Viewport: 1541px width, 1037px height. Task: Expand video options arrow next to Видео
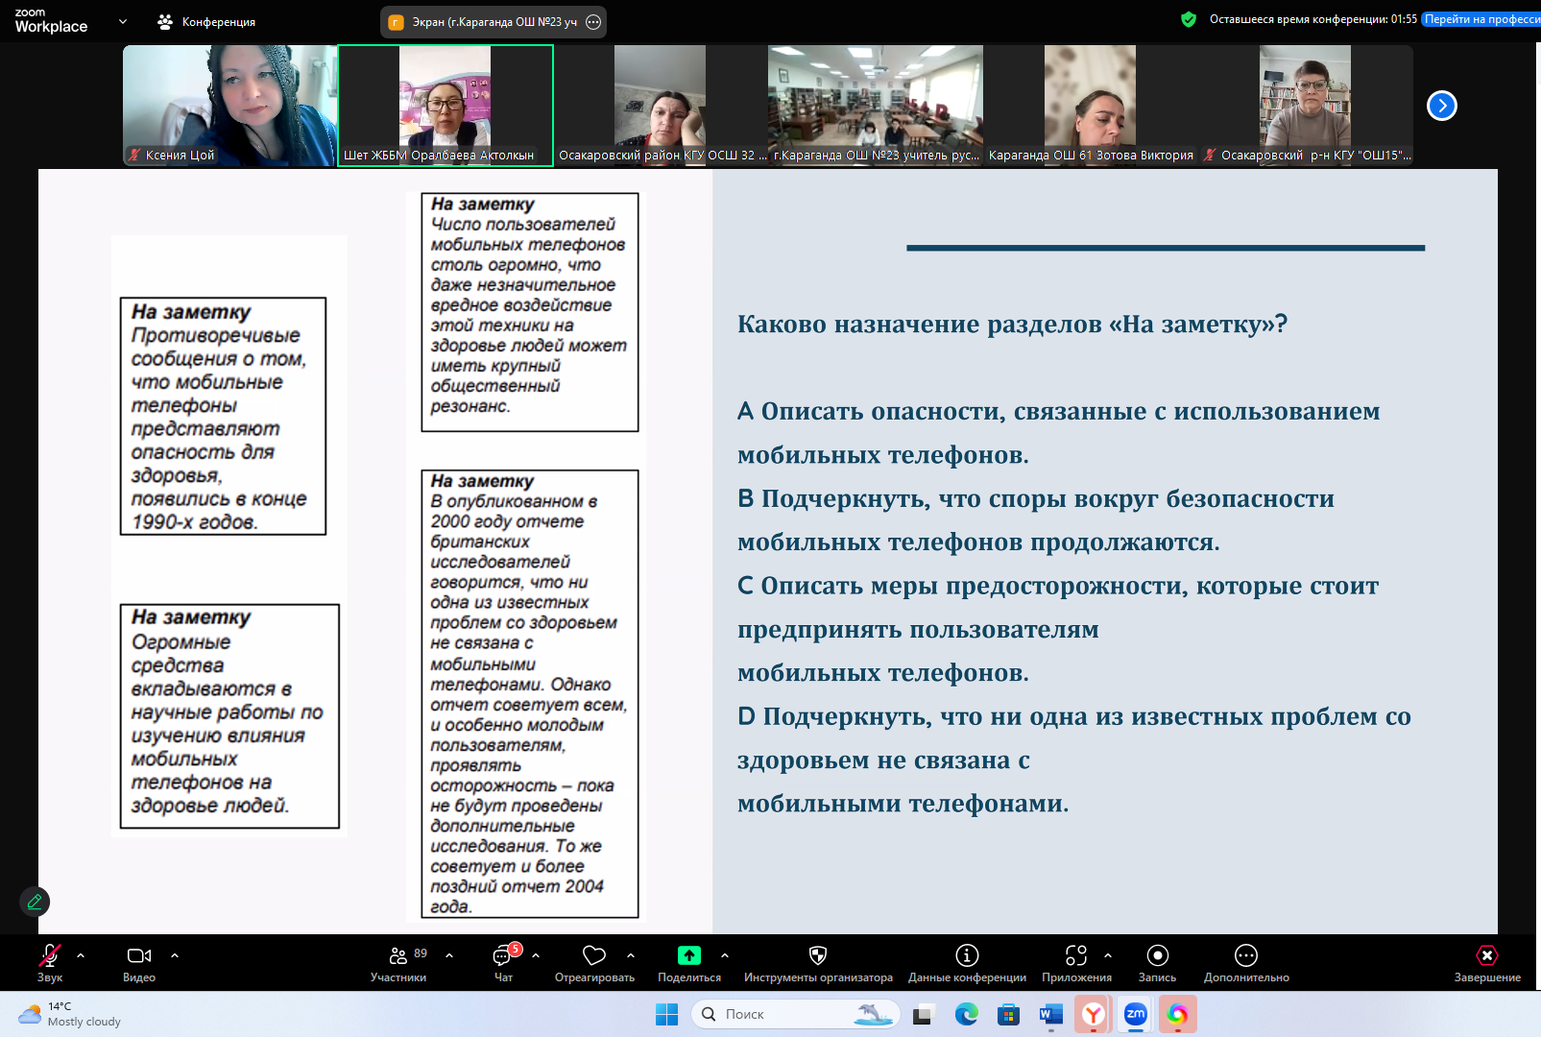(x=175, y=955)
